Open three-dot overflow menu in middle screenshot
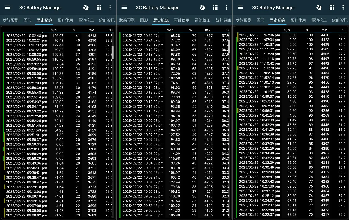The image size is (349, 220). tap(227, 7)
